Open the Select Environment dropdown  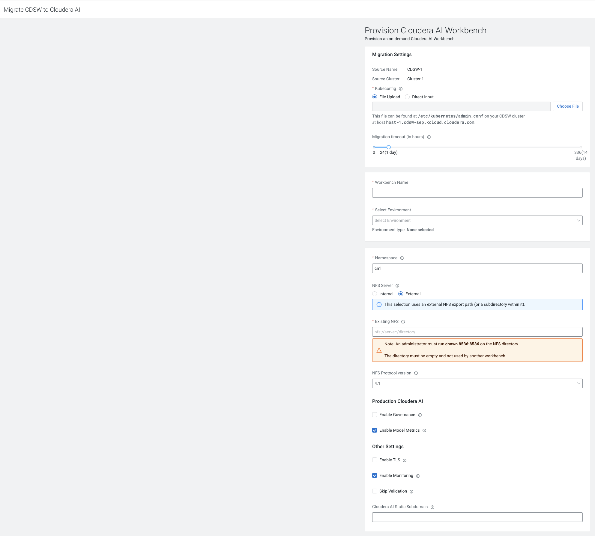[477, 220]
